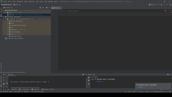This screenshot has height=97, width=172.
Task: Toggle the Terminal tool window button
Action: click(35, 89)
